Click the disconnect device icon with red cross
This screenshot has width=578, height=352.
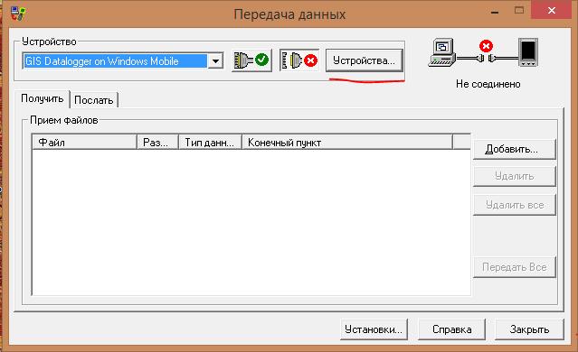tap(299, 60)
